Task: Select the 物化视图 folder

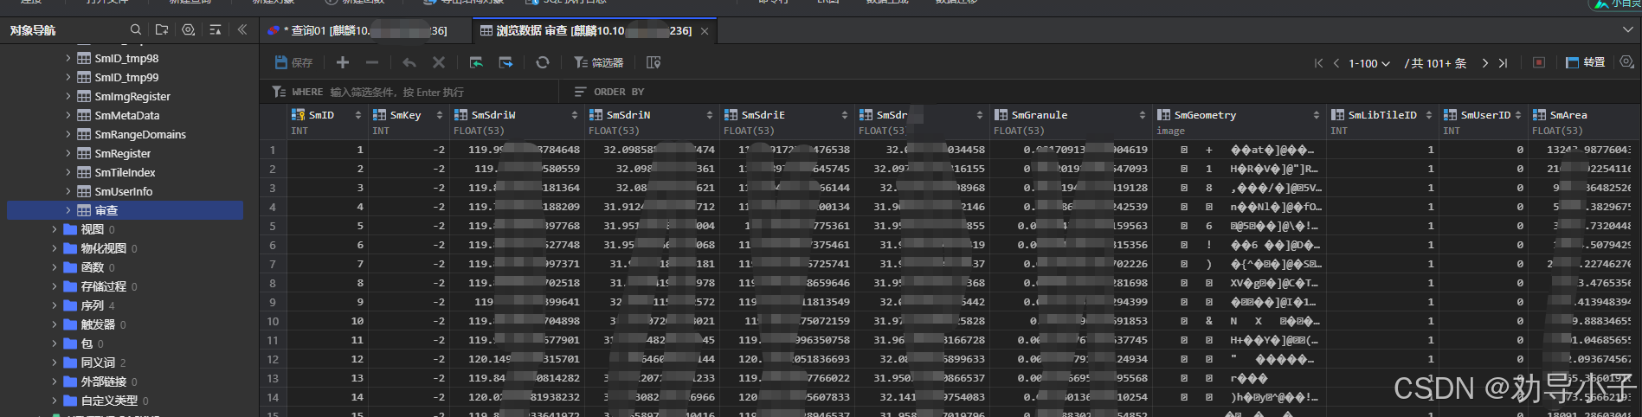Action: 103,248
